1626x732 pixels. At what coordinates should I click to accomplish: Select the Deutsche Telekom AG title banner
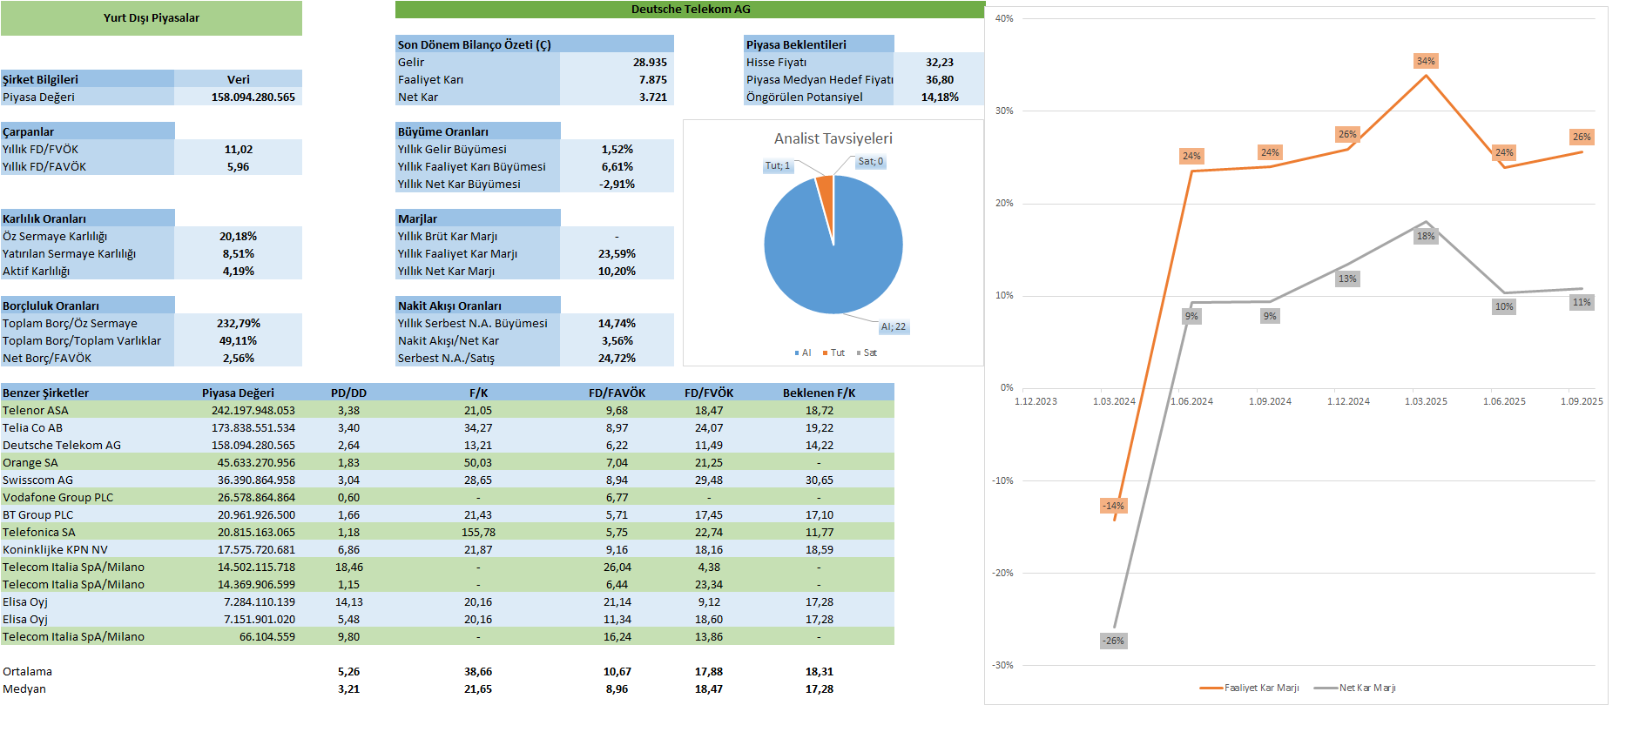pyautogui.click(x=690, y=10)
